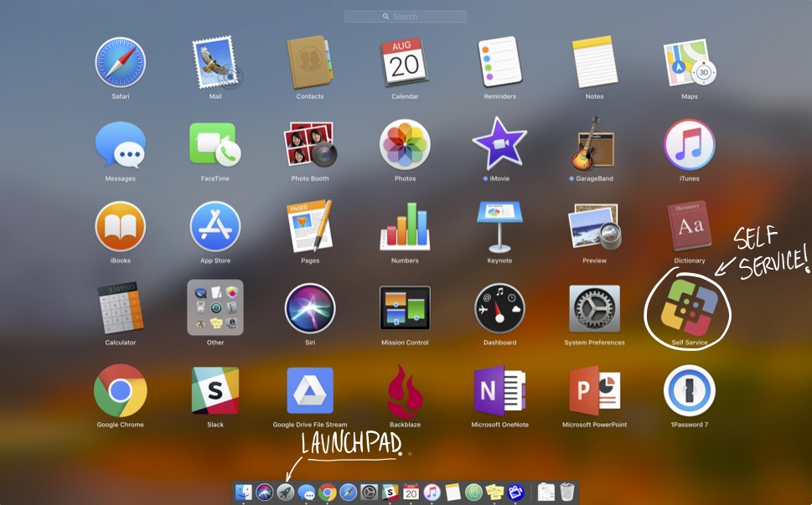Open the Numbers spreadsheet app

(x=405, y=227)
